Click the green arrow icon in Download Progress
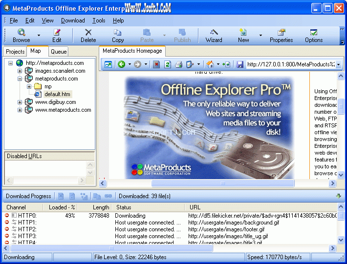Screen dimensions: 347x264 click(x=338, y=196)
